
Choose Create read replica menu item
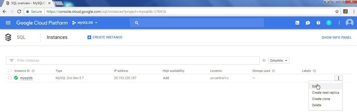click(325, 92)
